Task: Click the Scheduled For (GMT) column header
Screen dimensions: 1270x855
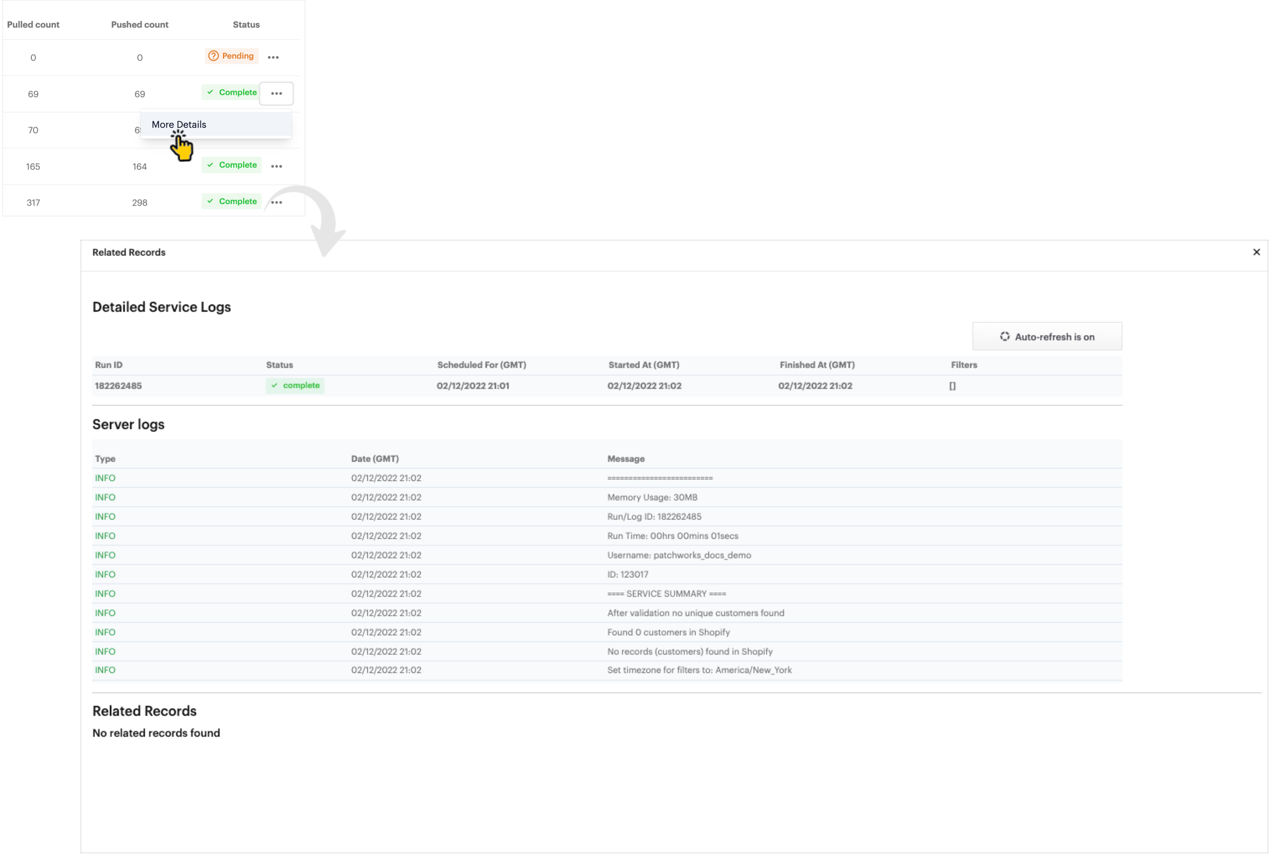Action: click(481, 365)
